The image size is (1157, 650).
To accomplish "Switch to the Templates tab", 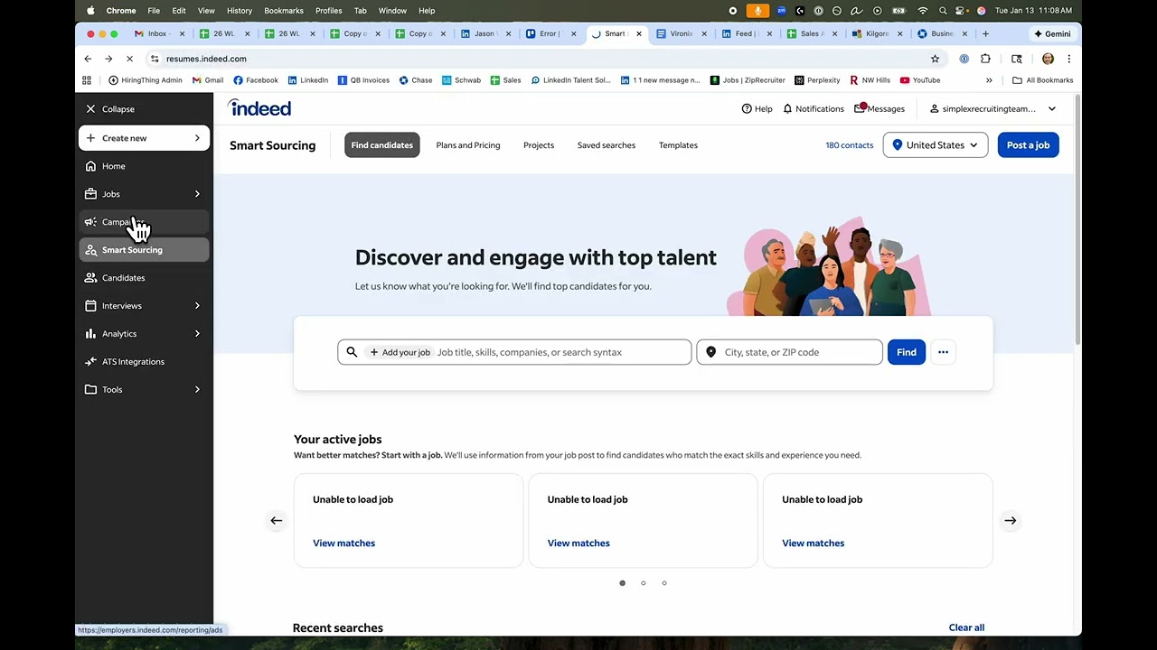I will pyautogui.click(x=678, y=145).
